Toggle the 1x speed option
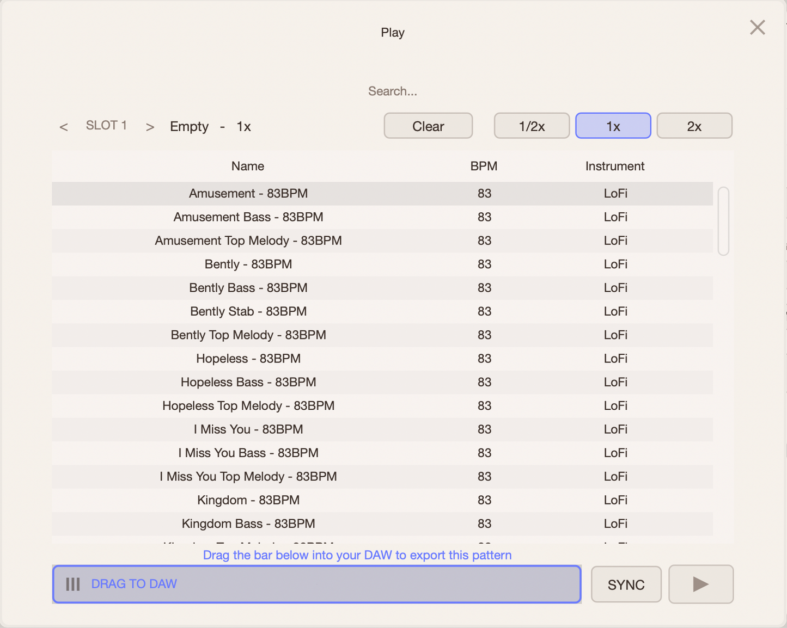The image size is (787, 628). [x=613, y=126]
